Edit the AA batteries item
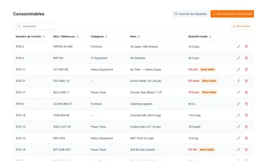This screenshot has height=168, width=267. [x=238, y=58]
